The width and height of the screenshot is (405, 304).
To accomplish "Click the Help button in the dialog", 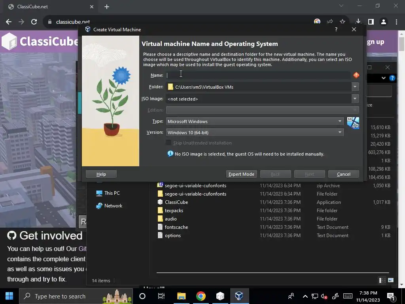I will pos(101,174).
